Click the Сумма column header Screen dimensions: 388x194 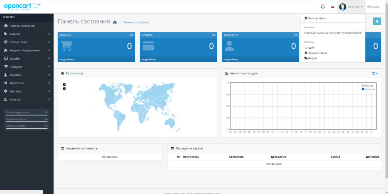[335, 157]
